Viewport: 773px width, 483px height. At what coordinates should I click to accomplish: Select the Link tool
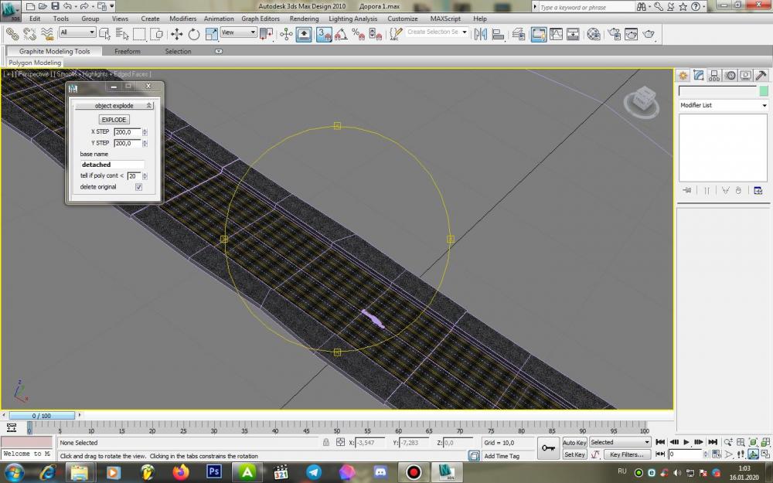(x=12, y=34)
